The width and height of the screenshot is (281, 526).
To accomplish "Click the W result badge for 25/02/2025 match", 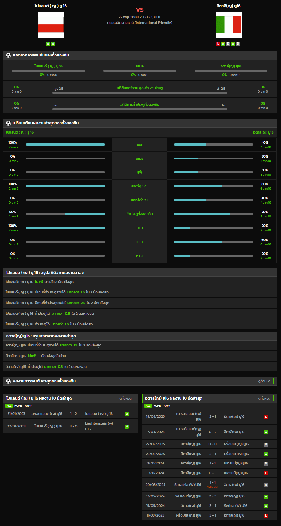I will (266, 454).
